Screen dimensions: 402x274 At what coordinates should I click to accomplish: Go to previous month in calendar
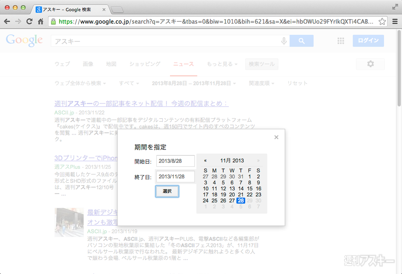(x=205, y=161)
